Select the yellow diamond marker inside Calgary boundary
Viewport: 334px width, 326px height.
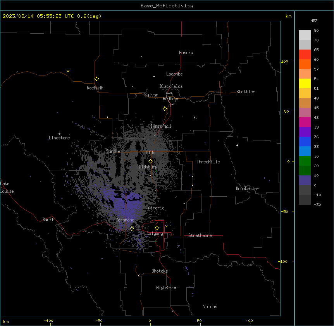157,228
